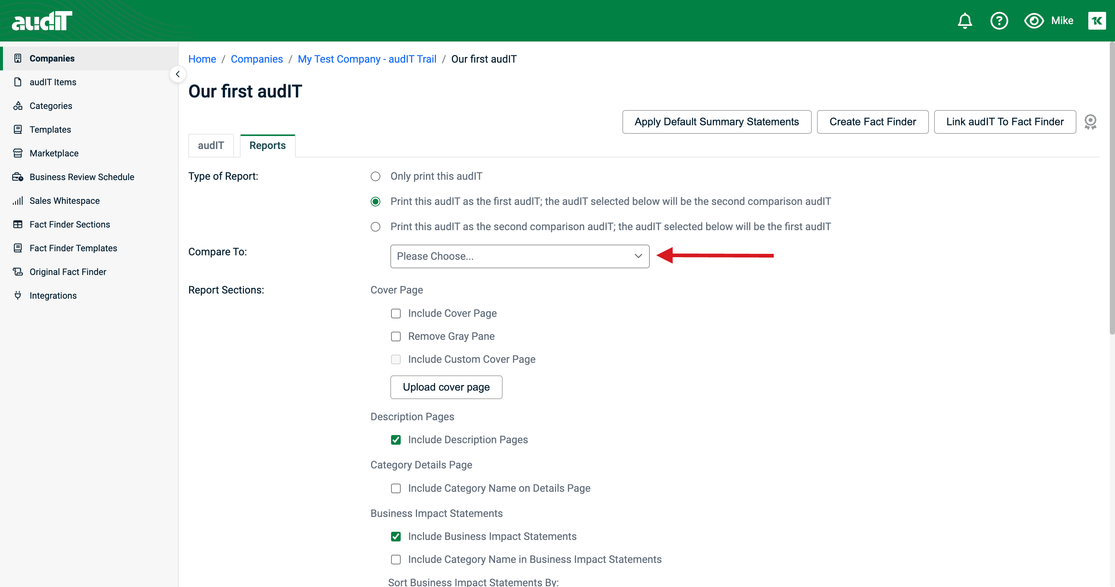Click the Companies building icon in sidebar
This screenshot has height=587, width=1115.
[18, 59]
